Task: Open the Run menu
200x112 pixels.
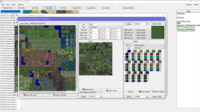Action: [x=8, y=5]
